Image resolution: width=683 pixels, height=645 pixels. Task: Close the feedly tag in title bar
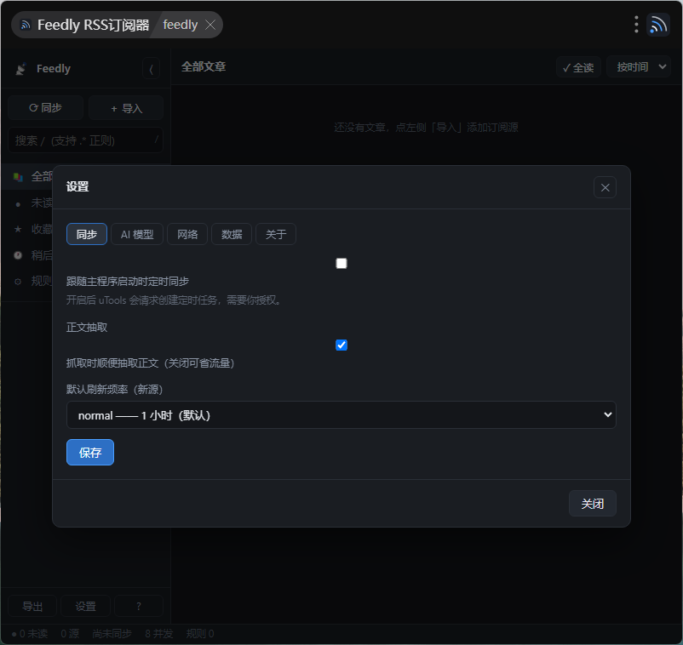pyautogui.click(x=210, y=25)
